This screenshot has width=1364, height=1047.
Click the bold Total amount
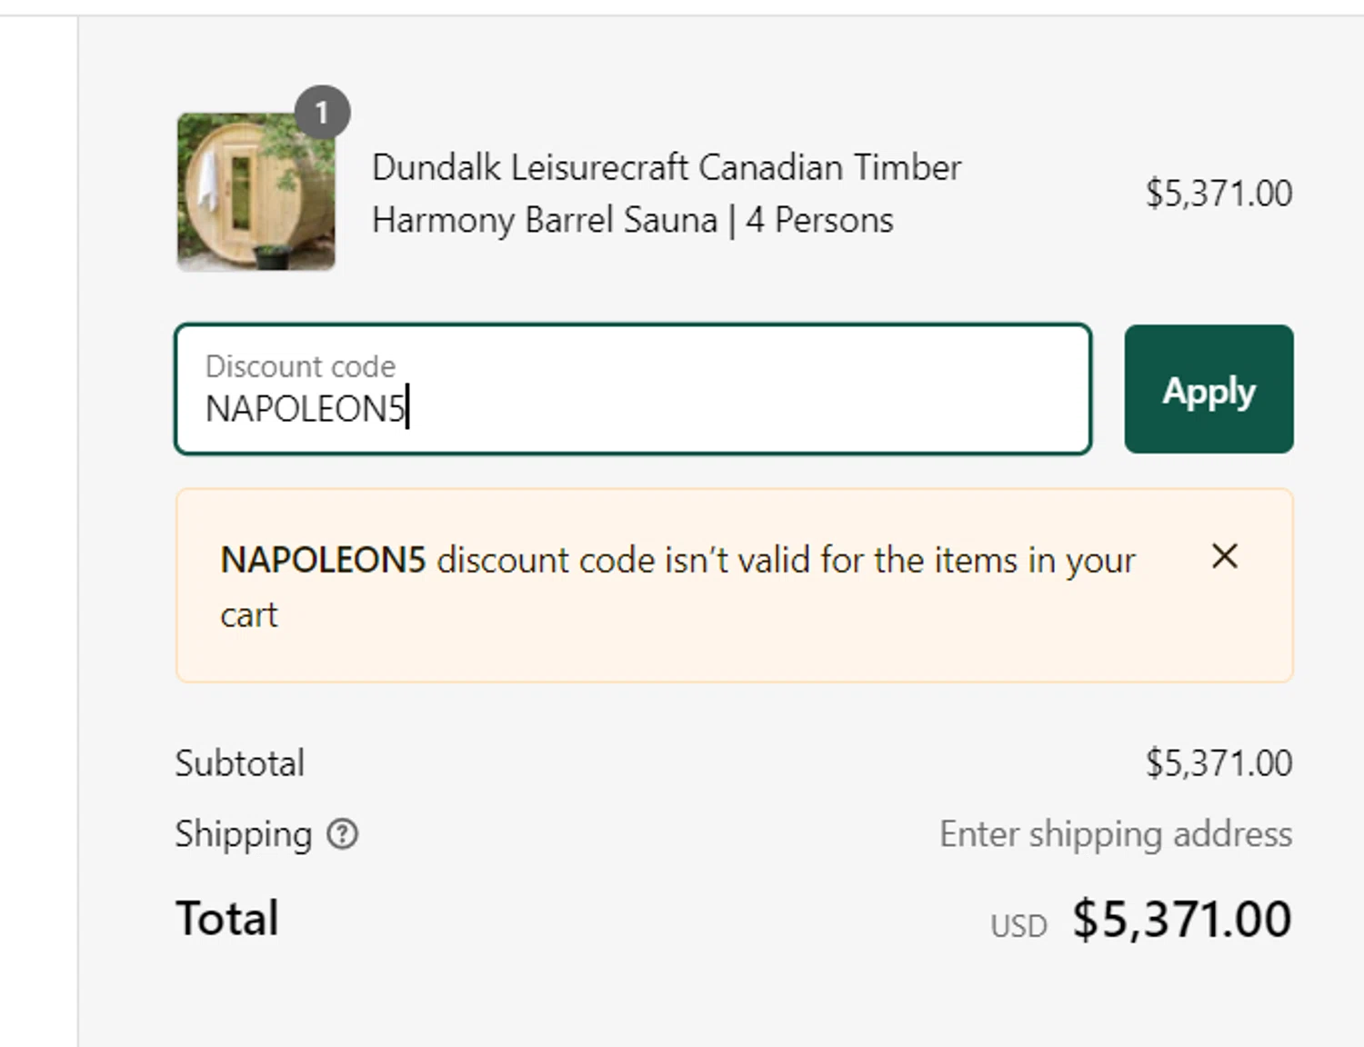tap(1181, 919)
